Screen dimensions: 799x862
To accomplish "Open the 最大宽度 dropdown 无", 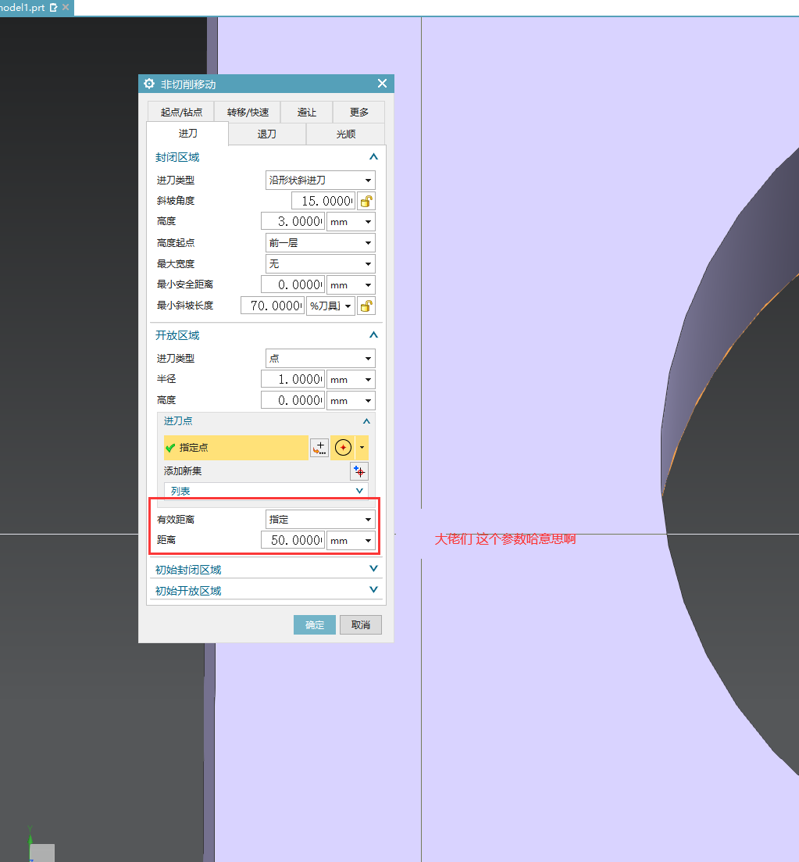I will [x=320, y=264].
